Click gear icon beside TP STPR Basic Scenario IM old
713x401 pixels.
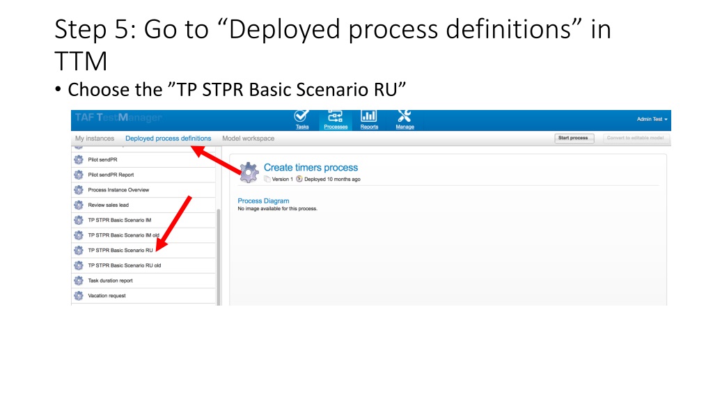coord(79,235)
